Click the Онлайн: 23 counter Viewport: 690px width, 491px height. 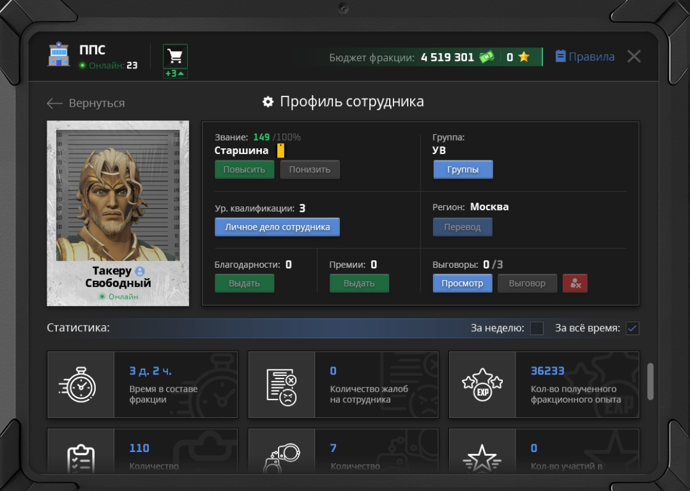click(108, 66)
